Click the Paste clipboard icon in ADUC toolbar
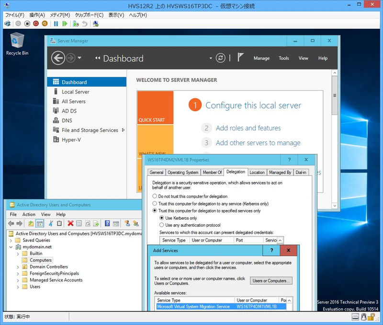This screenshot has height=325, width=383. tap(59, 223)
